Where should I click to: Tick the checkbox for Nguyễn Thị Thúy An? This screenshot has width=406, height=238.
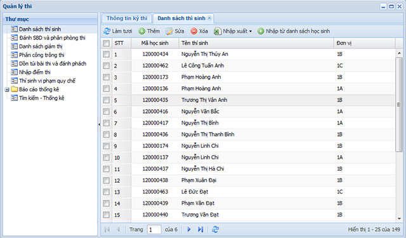[x=106, y=54]
